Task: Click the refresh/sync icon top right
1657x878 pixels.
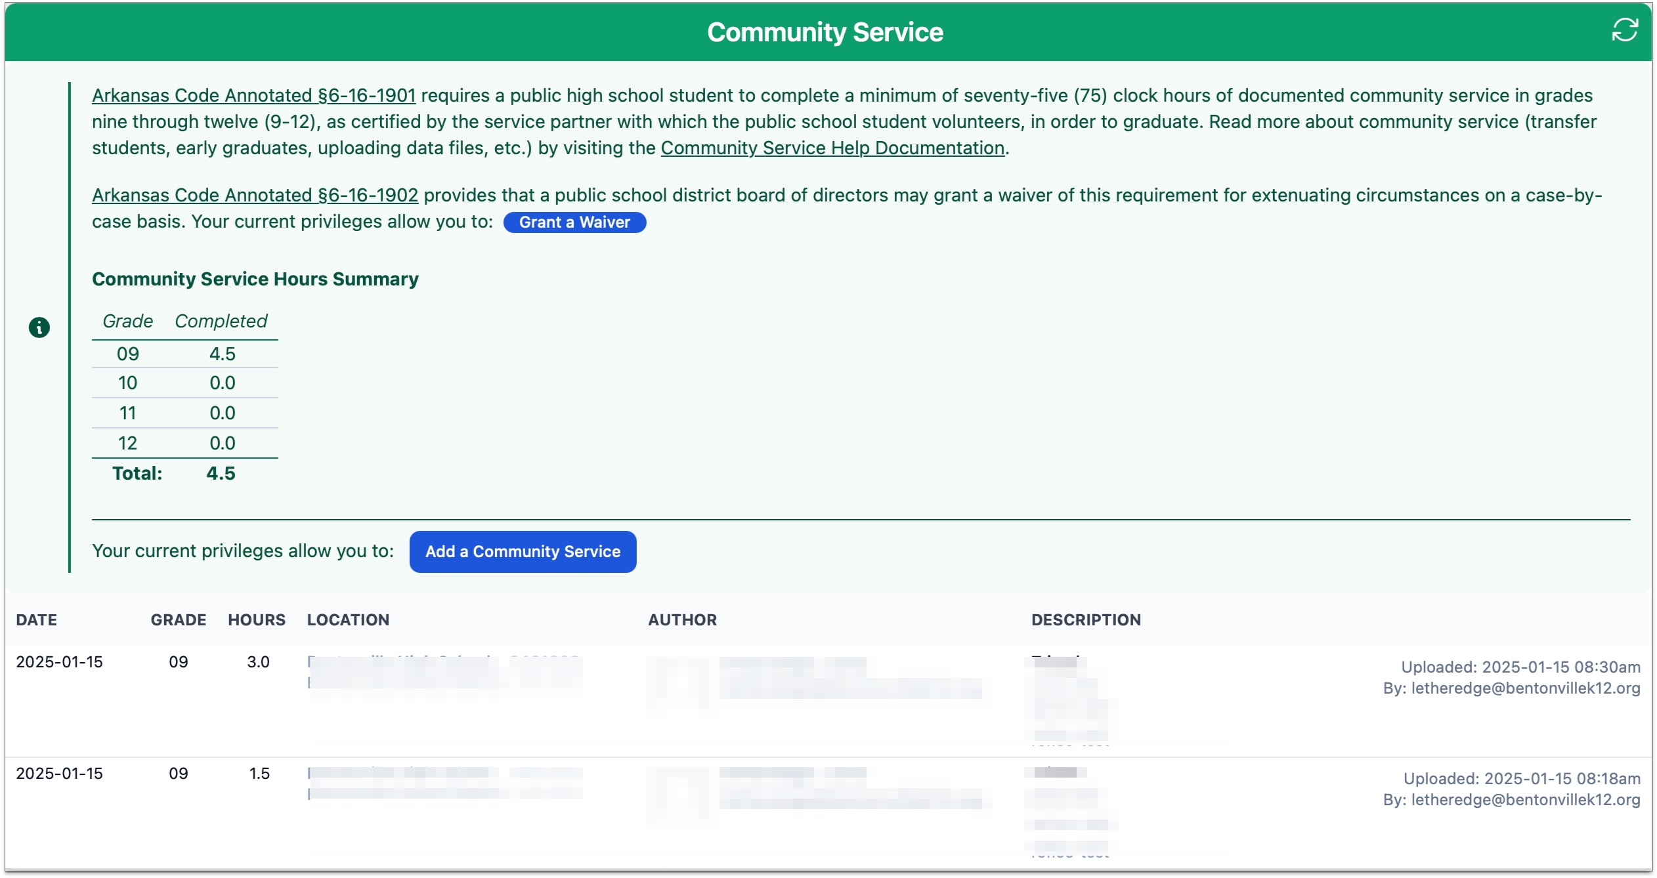Action: [x=1627, y=31]
